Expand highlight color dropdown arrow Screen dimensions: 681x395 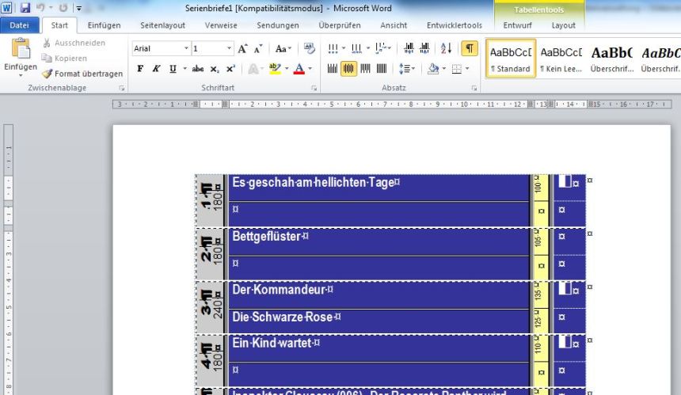pyautogui.click(x=287, y=69)
